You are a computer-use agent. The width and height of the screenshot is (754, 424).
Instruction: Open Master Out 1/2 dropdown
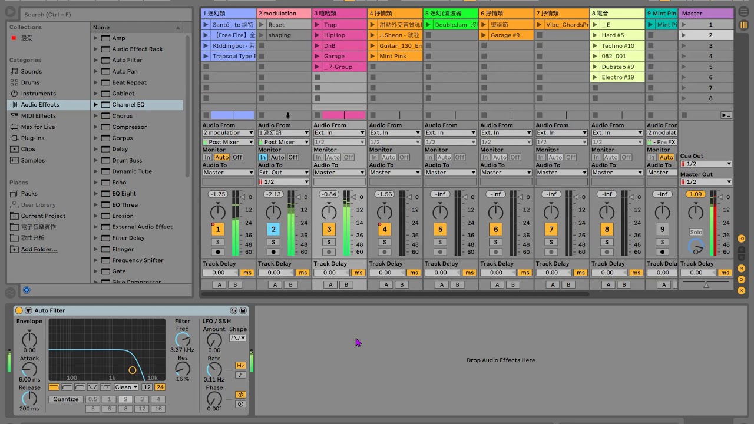706,182
